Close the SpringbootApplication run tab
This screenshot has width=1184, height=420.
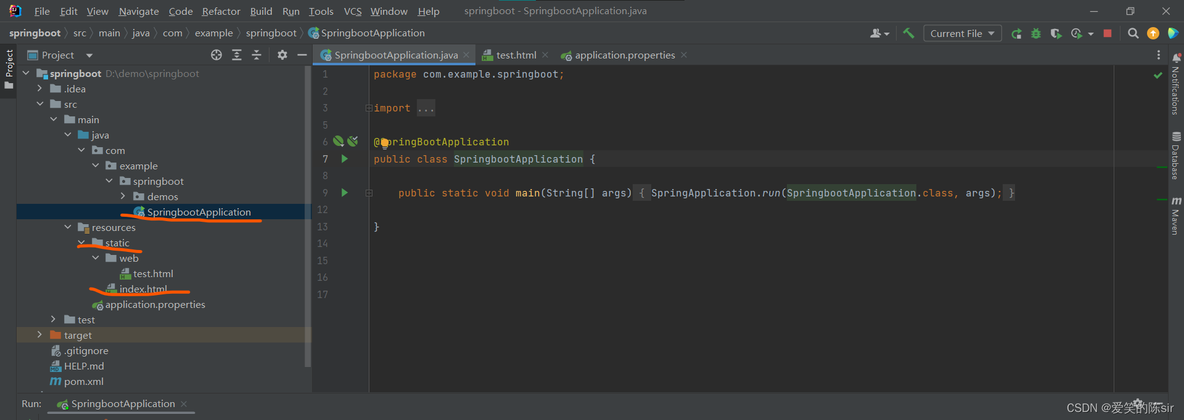coord(184,404)
